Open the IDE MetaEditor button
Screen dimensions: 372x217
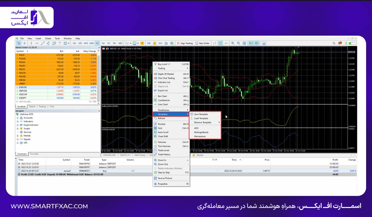click(x=149, y=43)
